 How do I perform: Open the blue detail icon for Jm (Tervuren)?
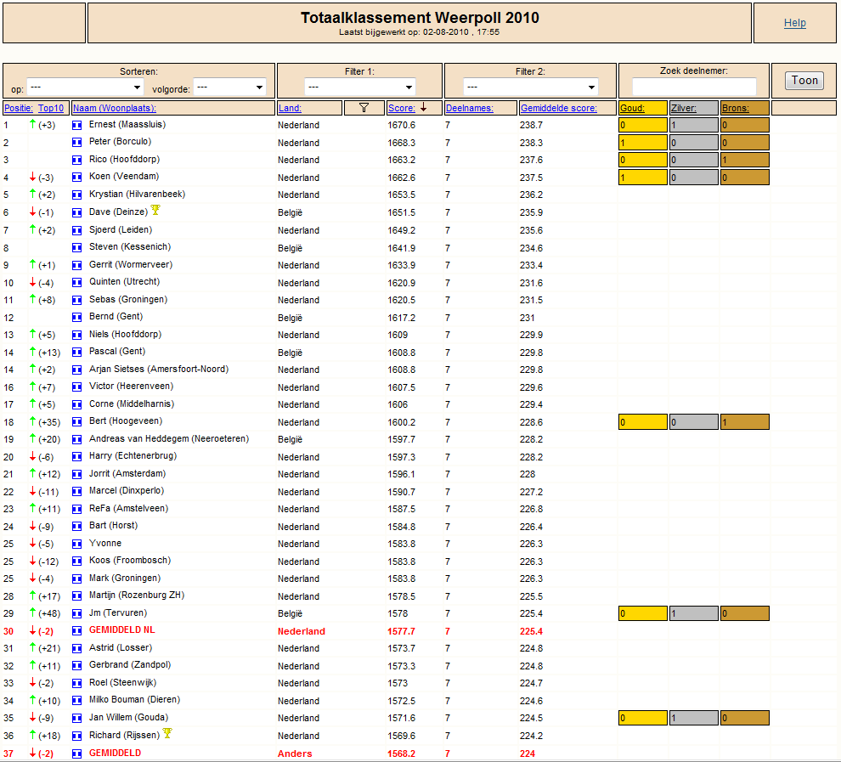coord(76,613)
